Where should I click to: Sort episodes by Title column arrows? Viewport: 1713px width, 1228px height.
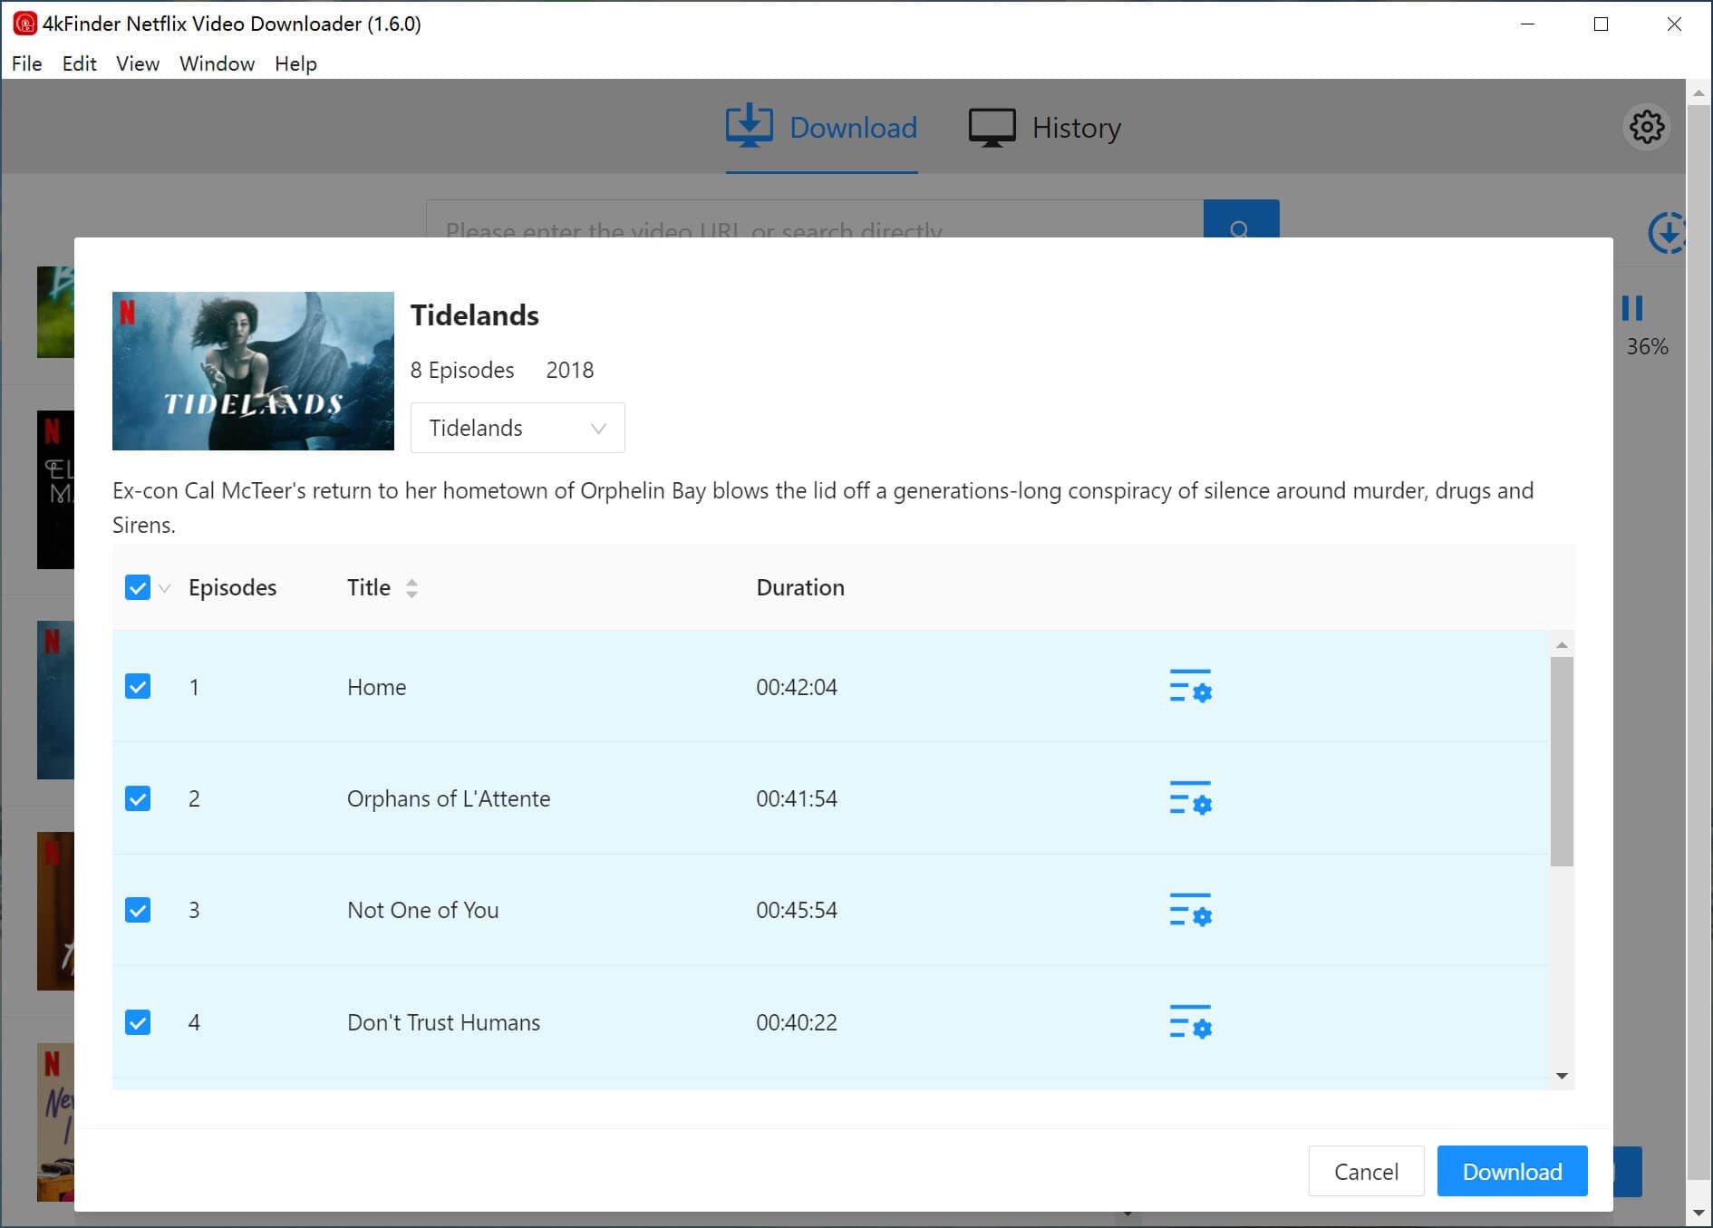point(411,588)
